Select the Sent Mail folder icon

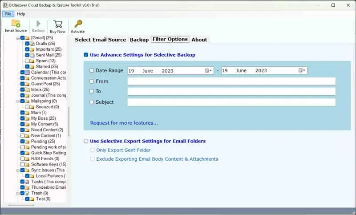(32, 55)
